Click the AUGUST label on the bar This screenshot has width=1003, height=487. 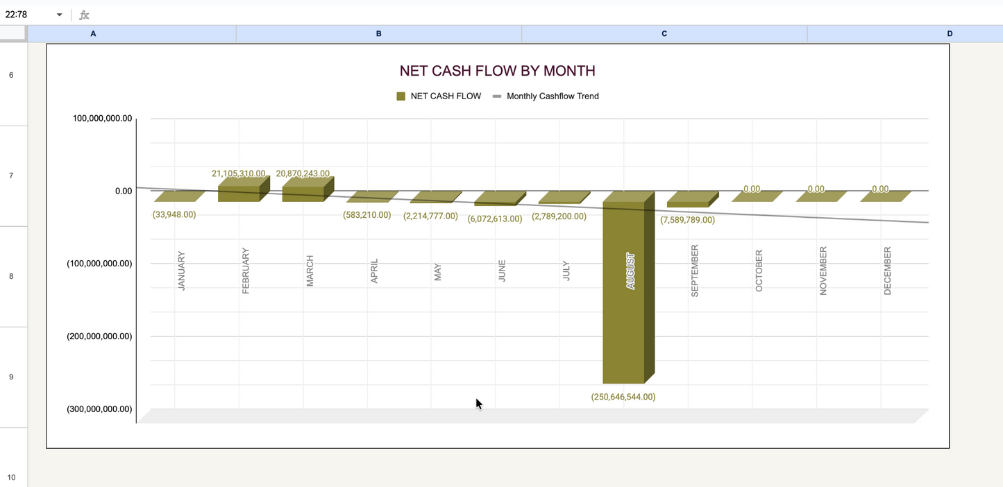click(x=630, y=271)
